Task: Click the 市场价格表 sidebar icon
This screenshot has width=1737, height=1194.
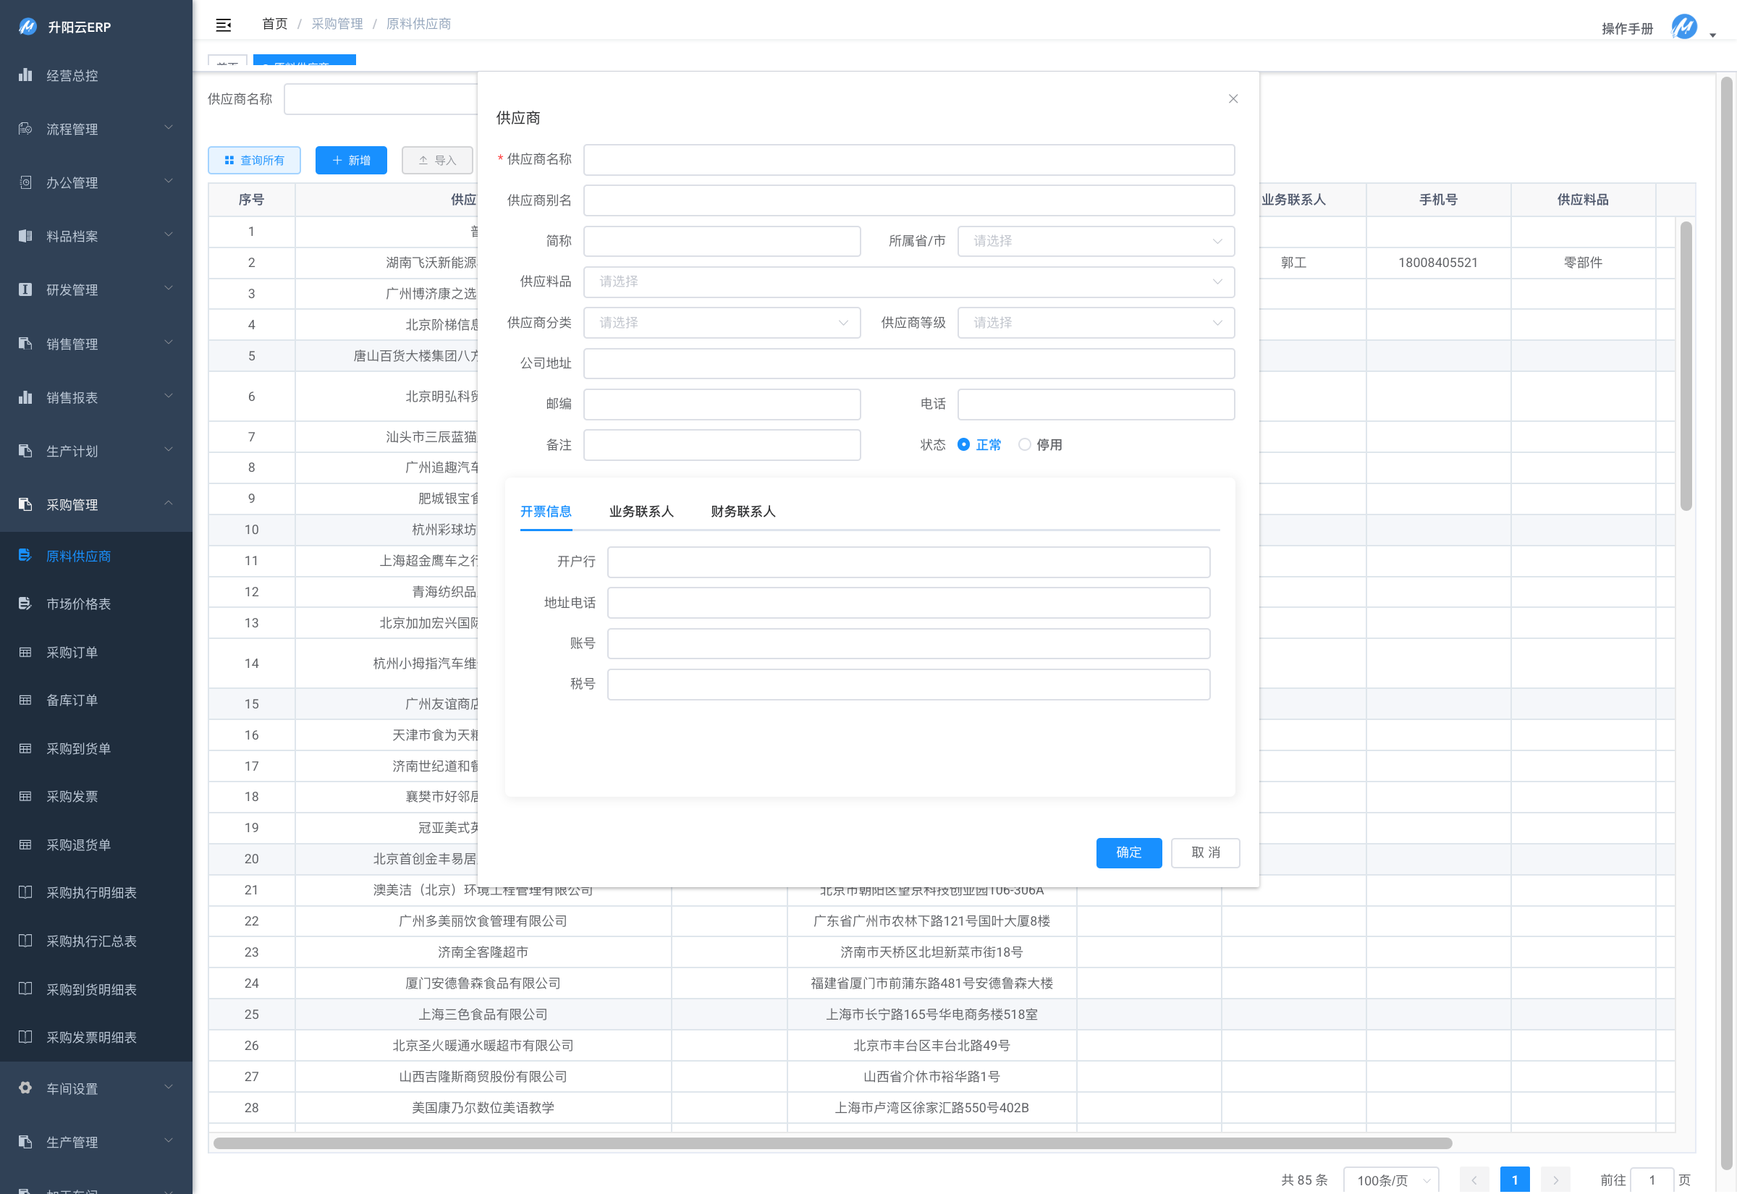Action: pyautogui.click(x=25, y=604)
